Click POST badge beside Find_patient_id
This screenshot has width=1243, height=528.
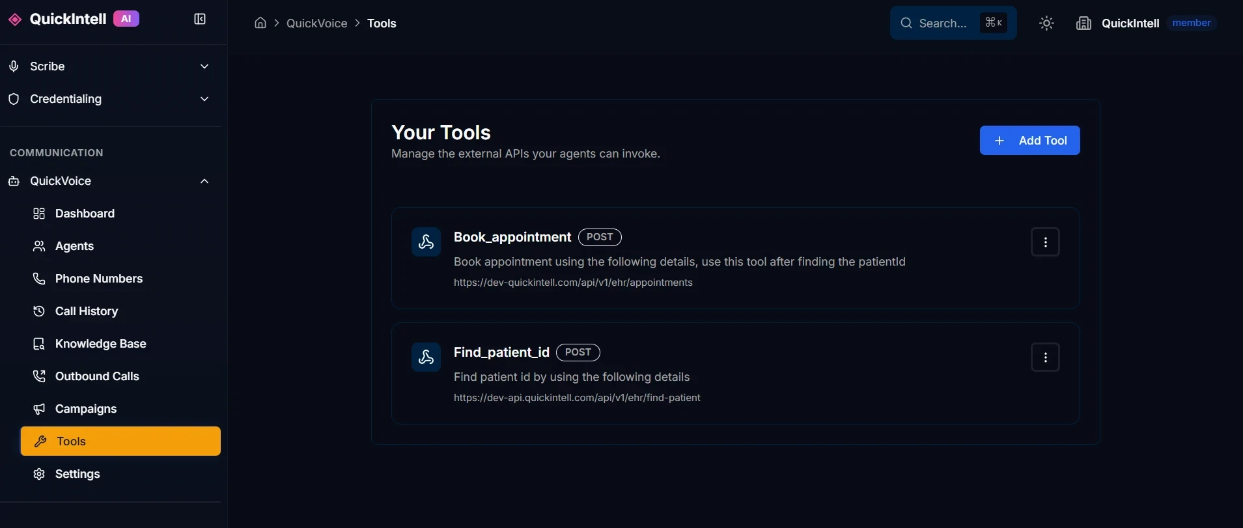pyautogui.click(x=578, y=352)
